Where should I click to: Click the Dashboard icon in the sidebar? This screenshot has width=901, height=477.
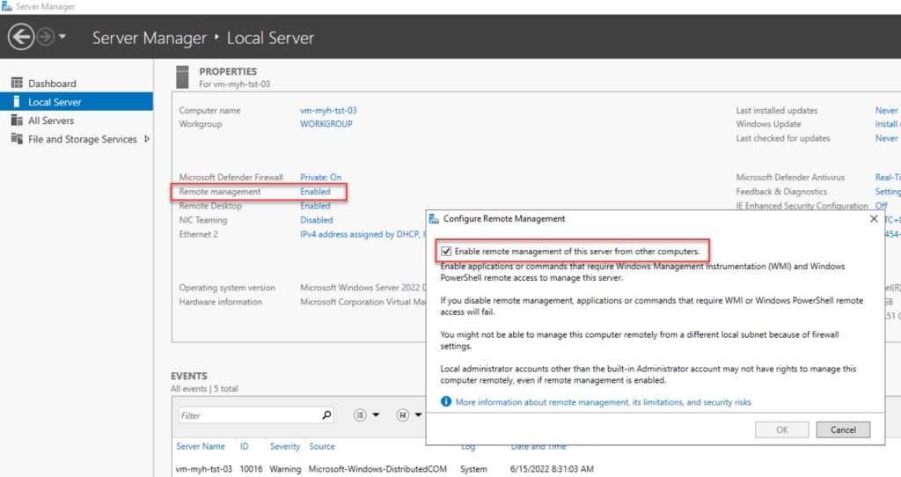[x=16, y=84]
